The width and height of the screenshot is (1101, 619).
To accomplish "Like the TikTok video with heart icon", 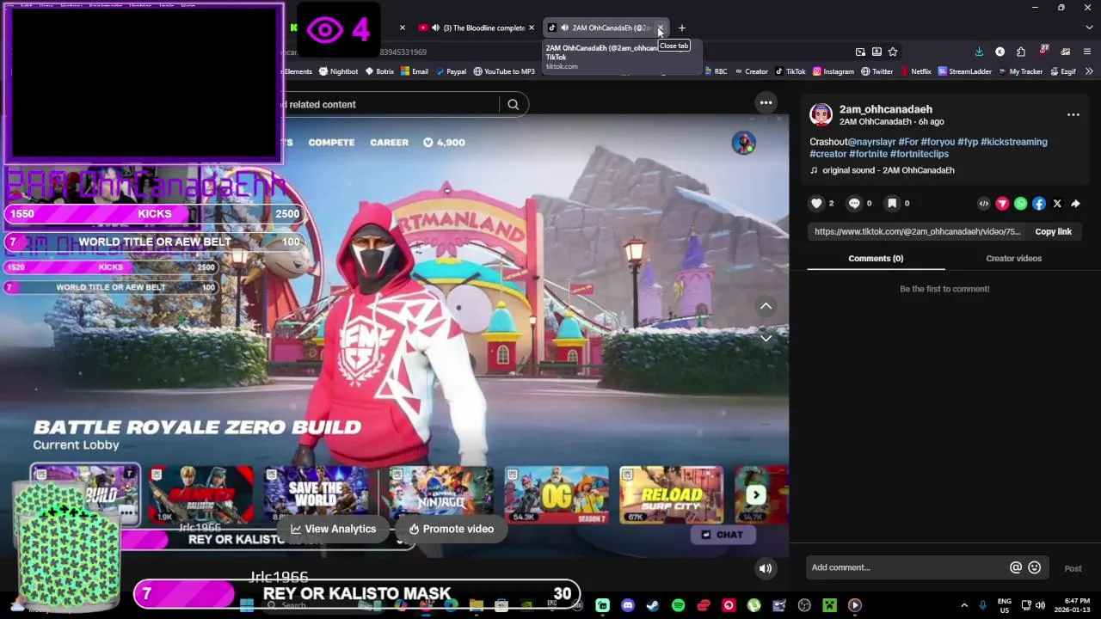I will point(816,204).
